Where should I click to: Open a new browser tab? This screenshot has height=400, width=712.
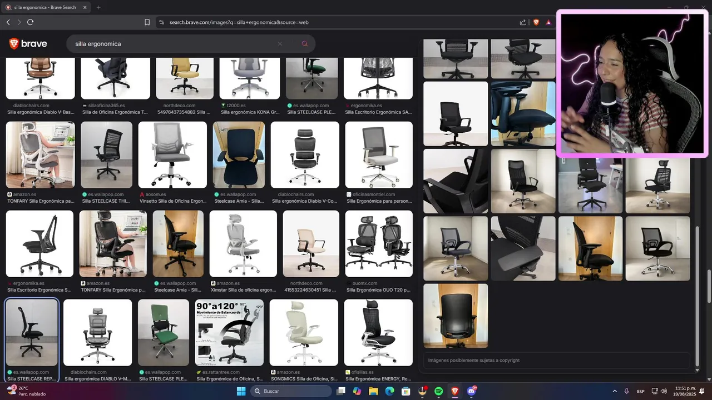coord(98,7)
